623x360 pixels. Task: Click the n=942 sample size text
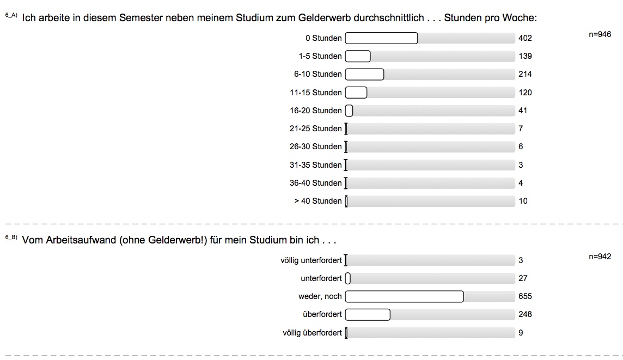pyautogui.click(x=600, y=257)
